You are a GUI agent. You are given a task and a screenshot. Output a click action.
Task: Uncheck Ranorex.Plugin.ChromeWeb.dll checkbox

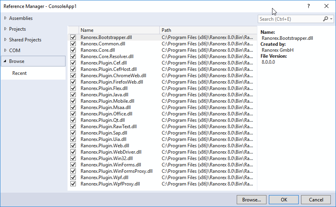click(73, 76)
